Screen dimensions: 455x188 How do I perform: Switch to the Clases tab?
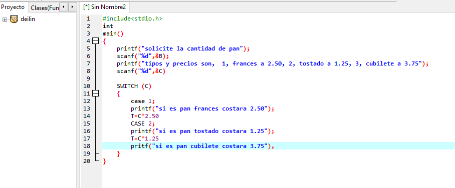coord(45,8)
